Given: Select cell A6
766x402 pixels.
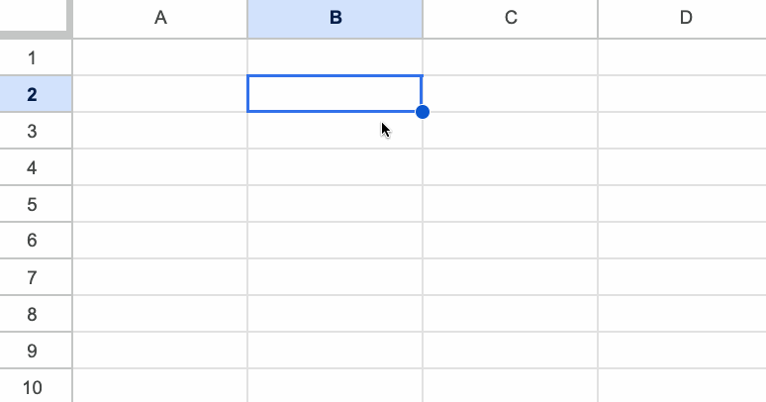Looking at the screenshot, I should tap(160, 241).
